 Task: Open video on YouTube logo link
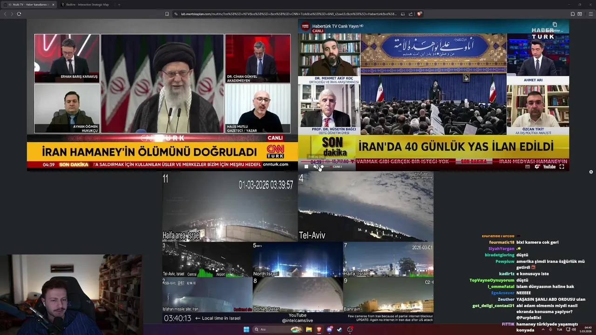549,167
